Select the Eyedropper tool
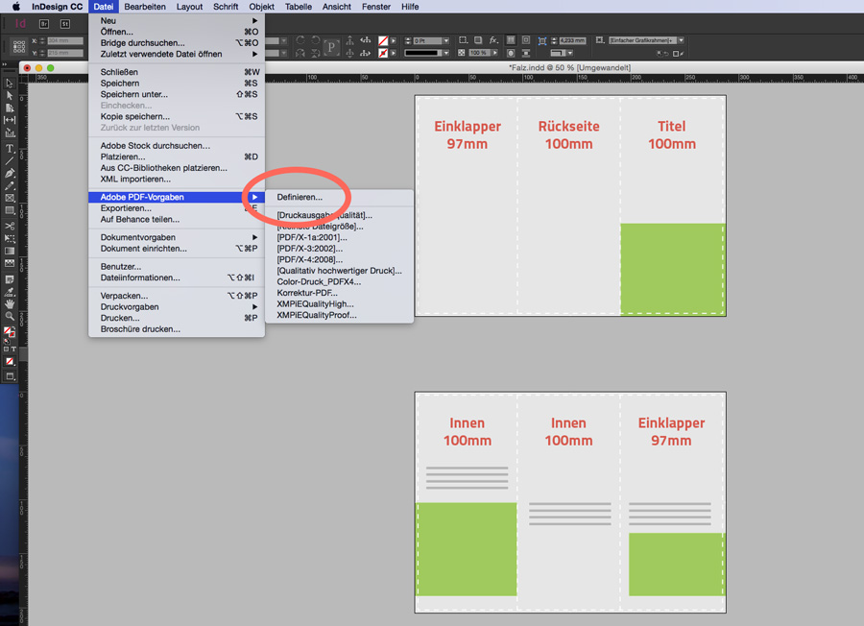 coord(10,292)
